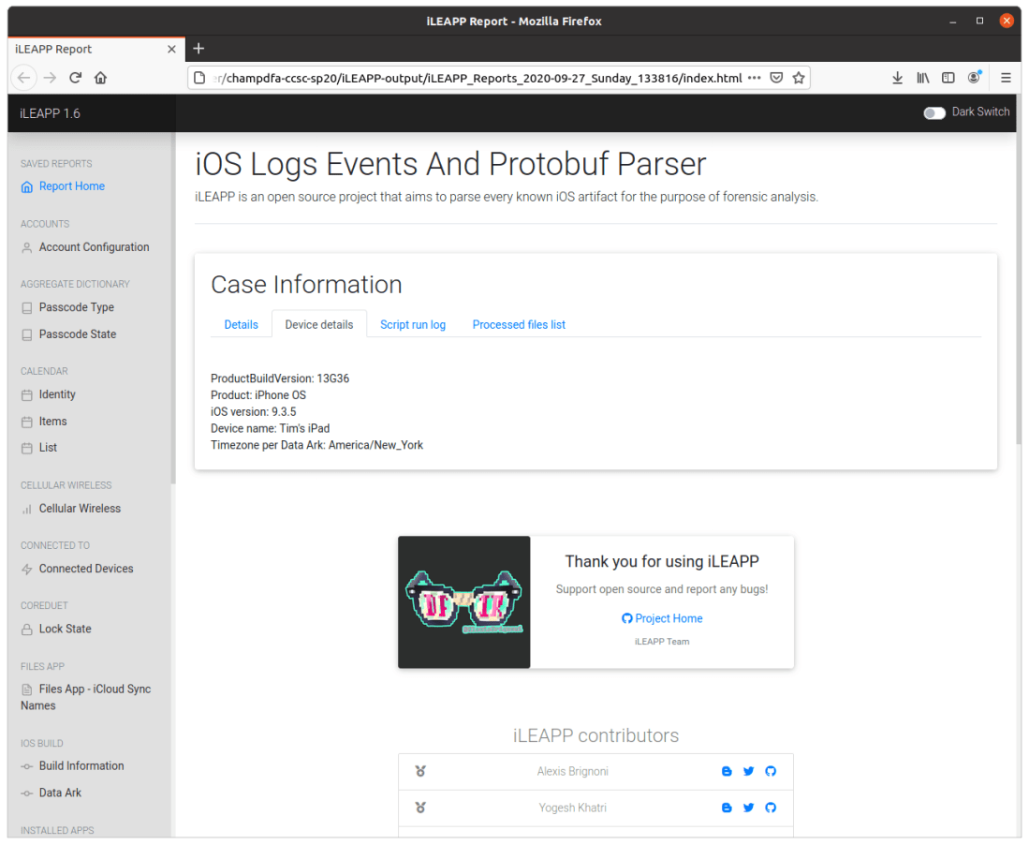Image resolution: width=1029 pixels, height=845 pixels.
Task: Select the Processed files list tab
Action: coord(519,324)
